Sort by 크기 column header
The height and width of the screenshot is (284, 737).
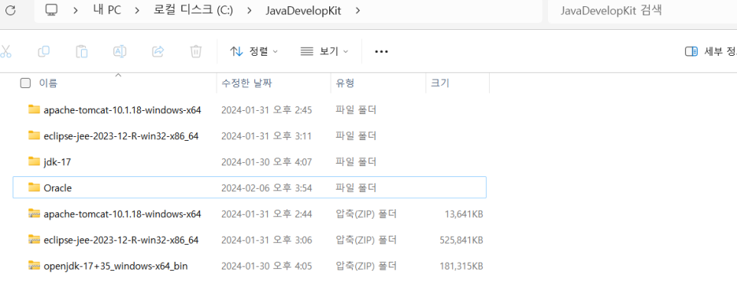point(440,83)
